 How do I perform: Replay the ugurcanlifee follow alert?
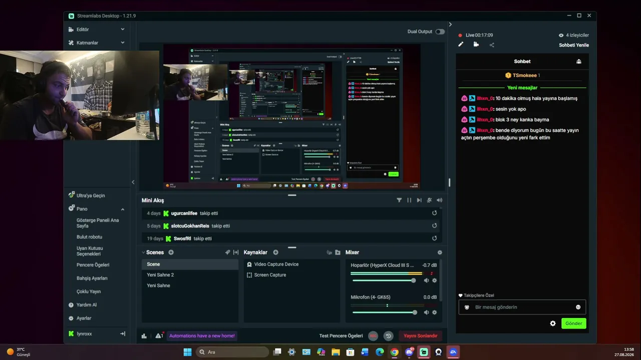pyautogui.click(x=434, y=213)
